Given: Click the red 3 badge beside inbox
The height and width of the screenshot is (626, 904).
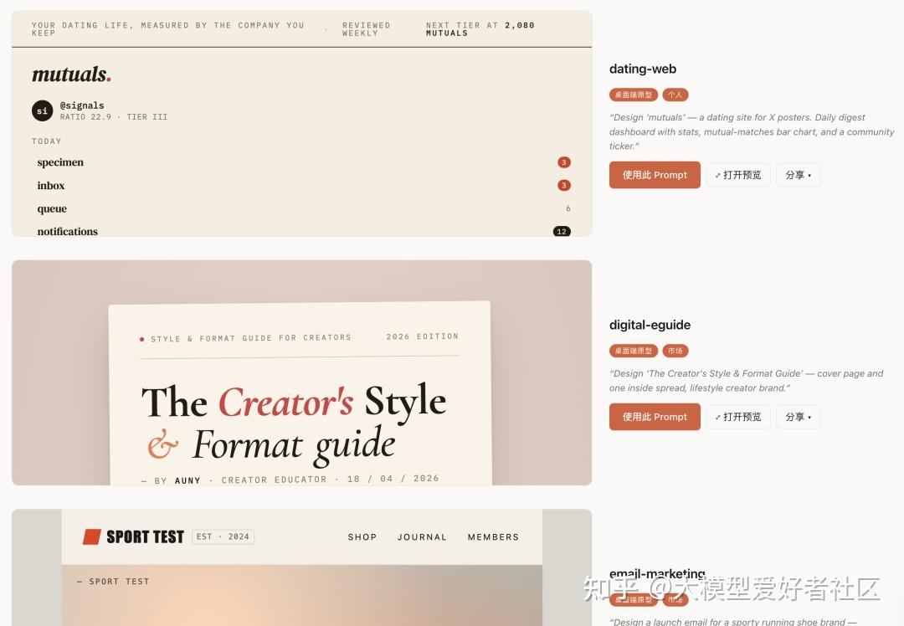Looking at the screenshot, I should tap(564, 186).
